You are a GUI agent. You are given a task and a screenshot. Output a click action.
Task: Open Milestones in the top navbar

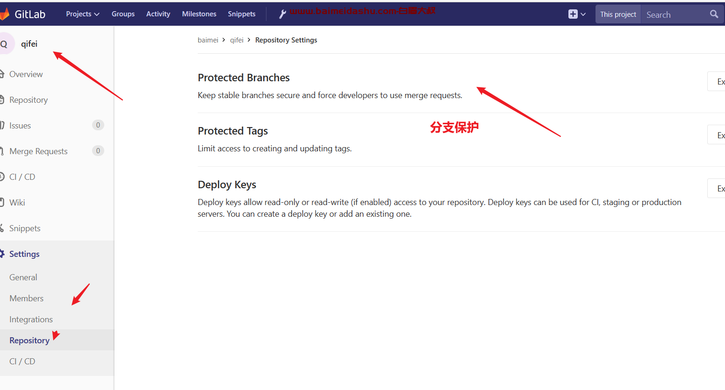coord(199,14)
